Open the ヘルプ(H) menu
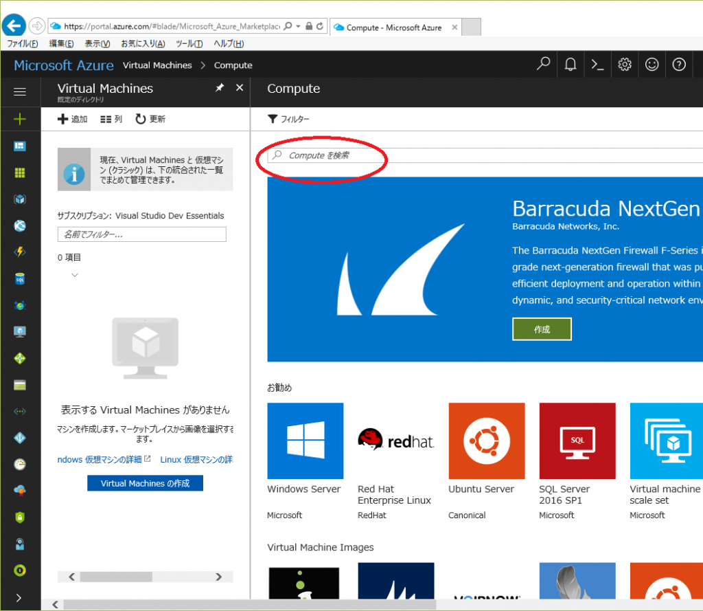The image size is (703, 611). point(229,43)
